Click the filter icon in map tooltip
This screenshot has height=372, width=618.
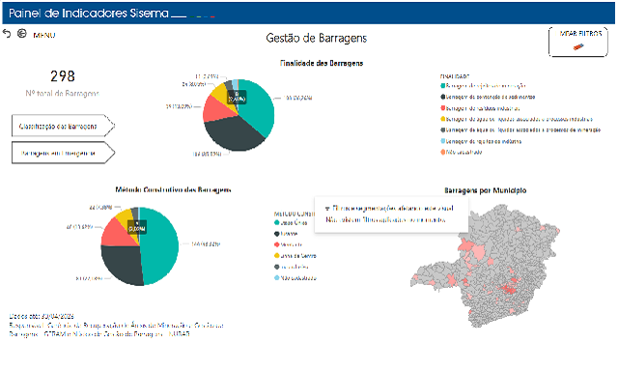coord(327,208)
